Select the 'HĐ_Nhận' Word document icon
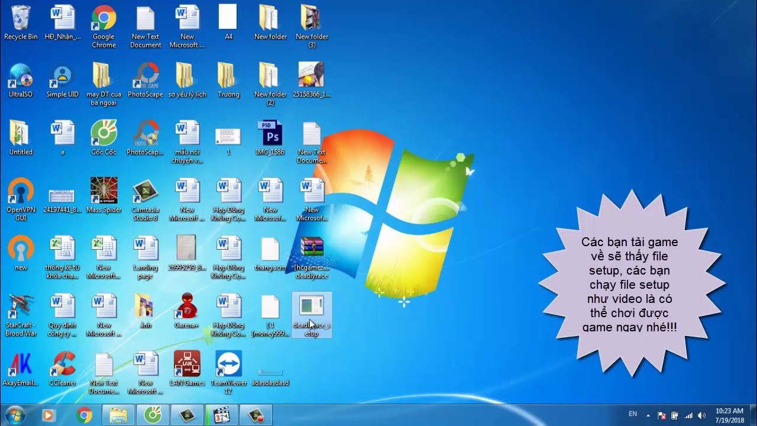 (x=62, y=22)
